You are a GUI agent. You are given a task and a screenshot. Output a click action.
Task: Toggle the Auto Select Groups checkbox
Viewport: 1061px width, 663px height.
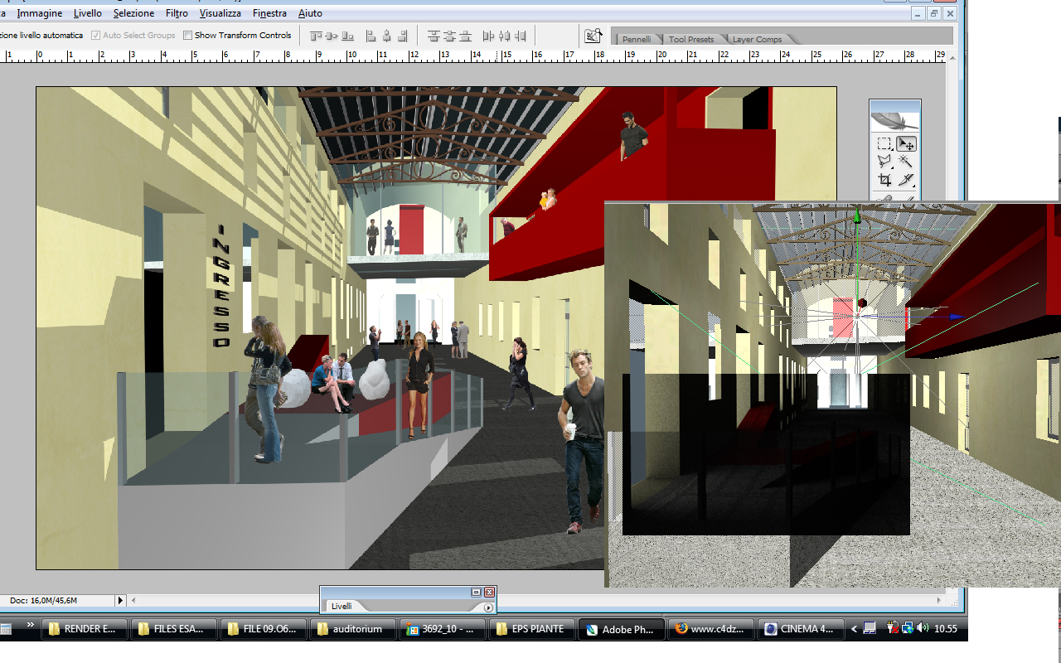[x=96, y=36]
